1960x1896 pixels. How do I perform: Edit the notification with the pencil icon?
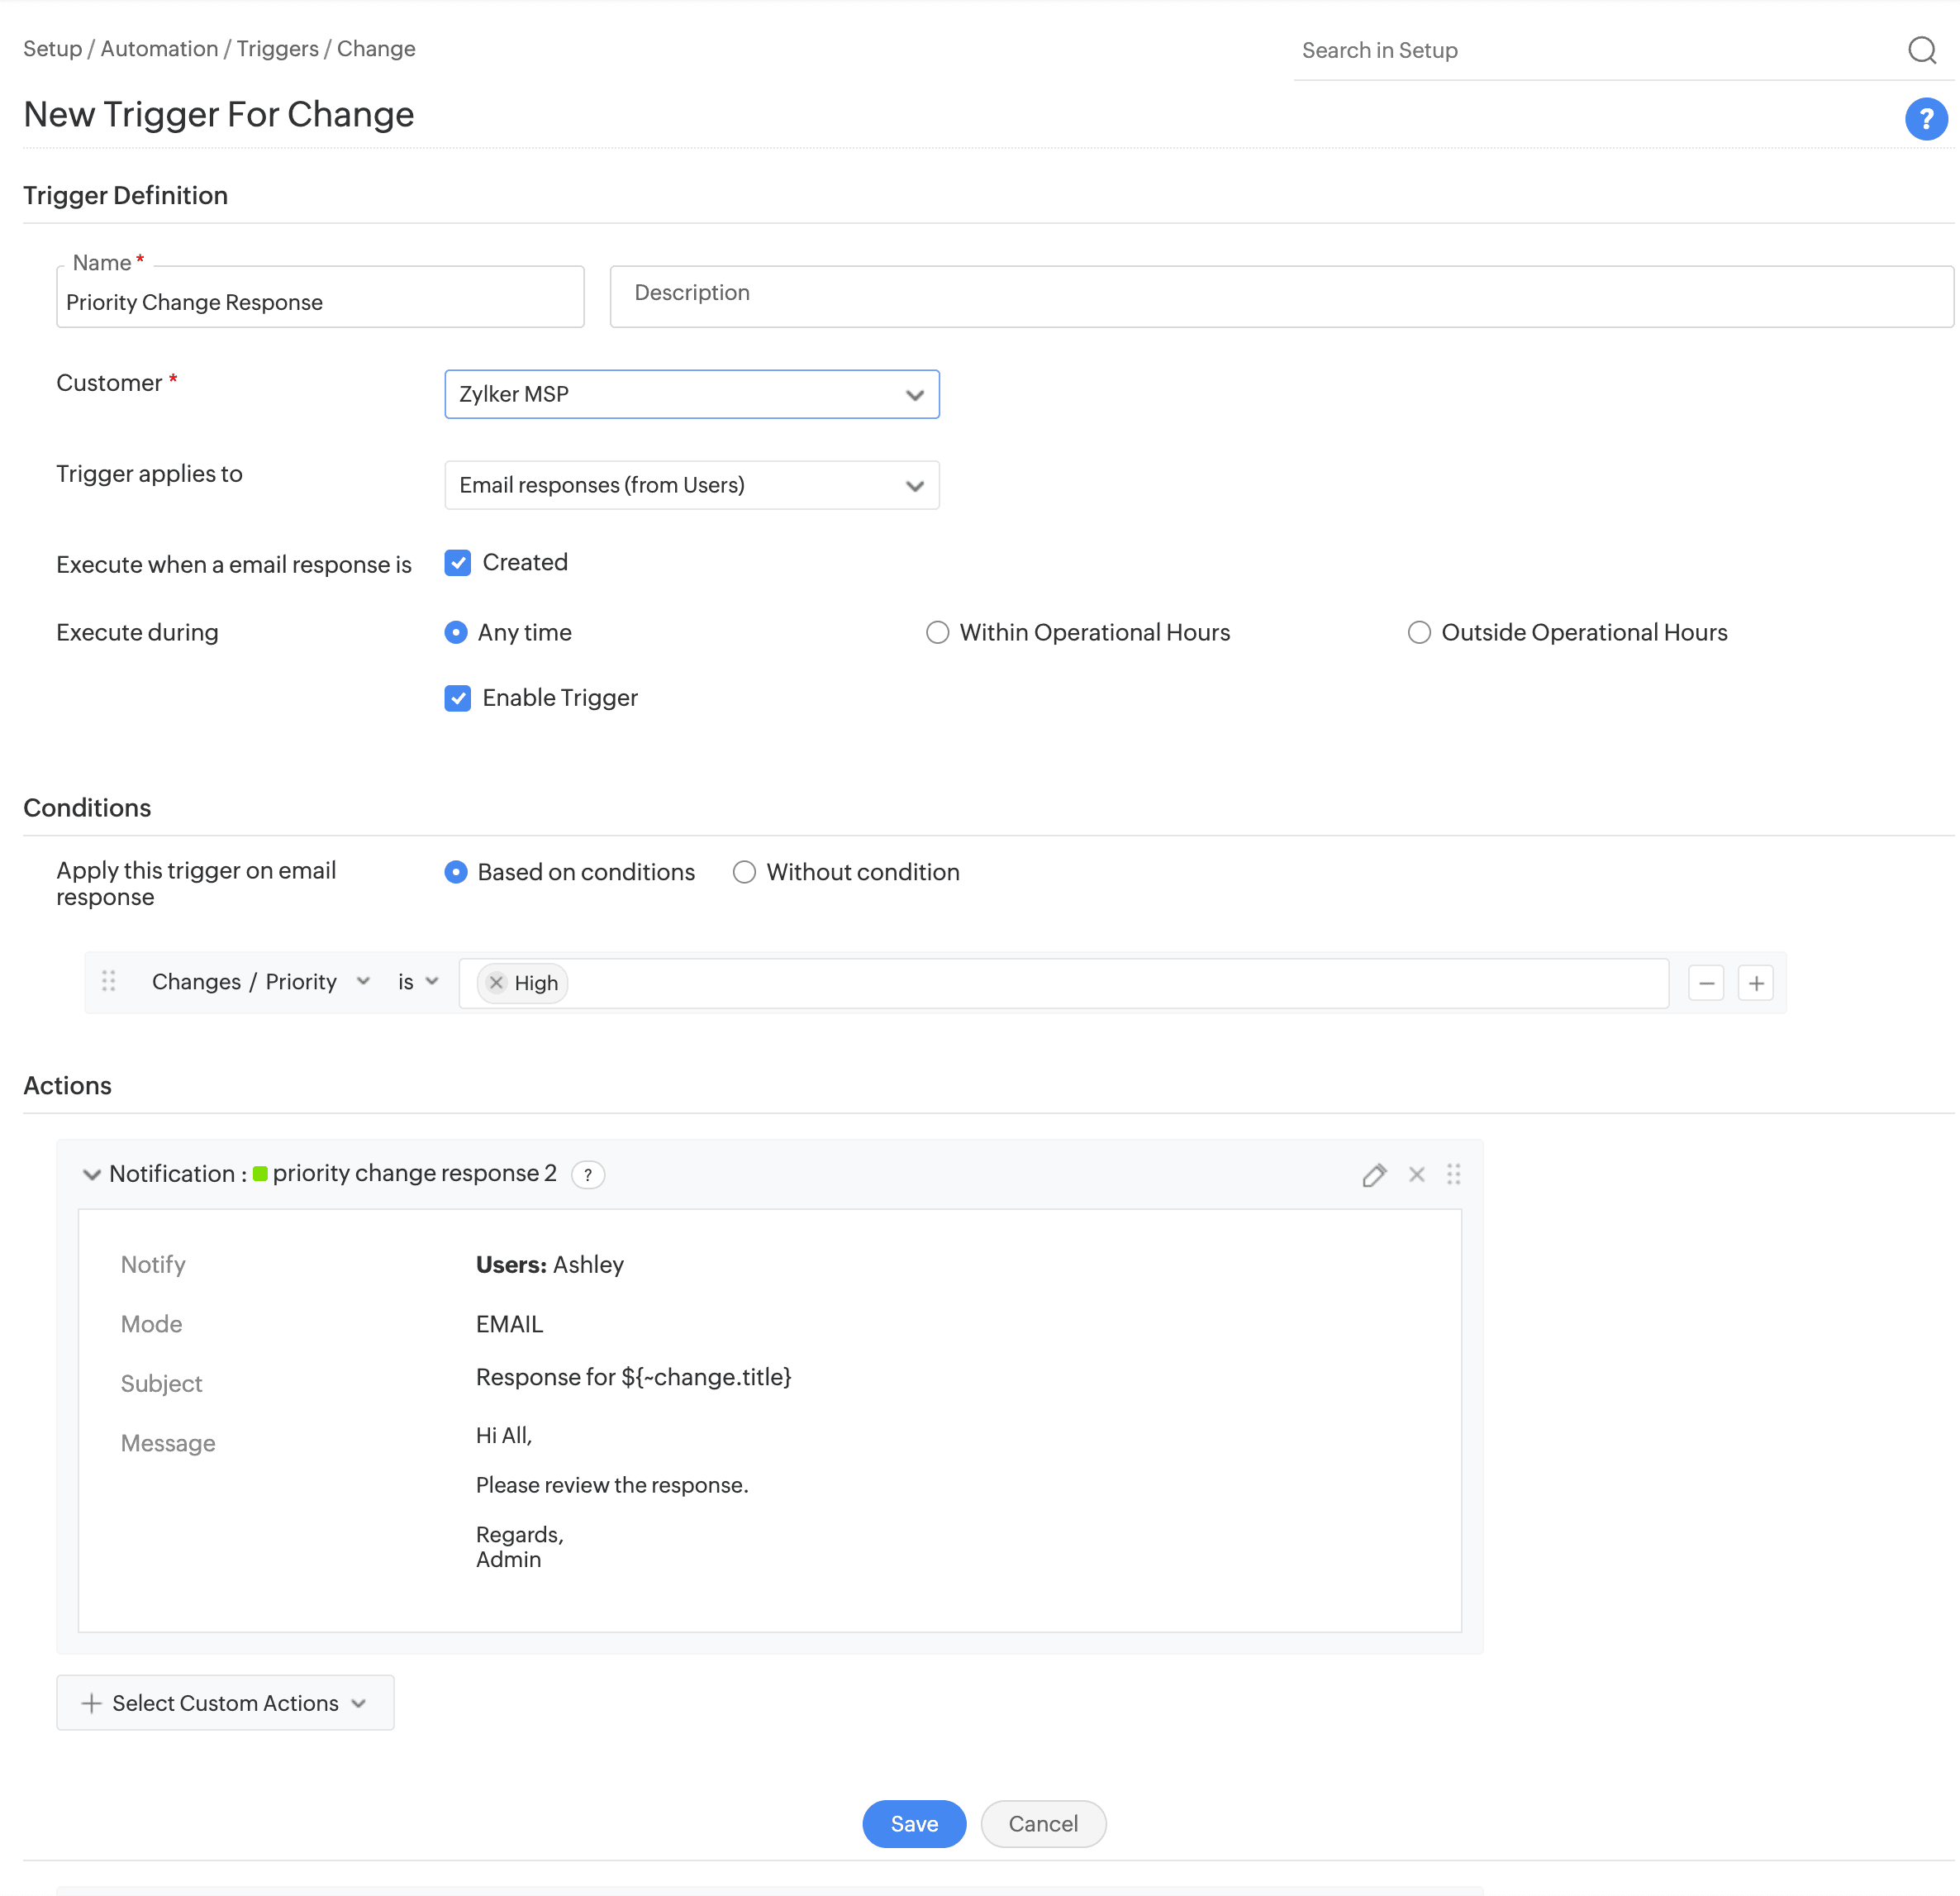[x=1374, y=1175]
